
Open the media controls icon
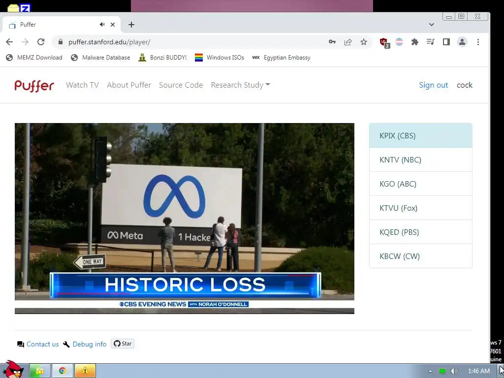(x=430, y=42)
